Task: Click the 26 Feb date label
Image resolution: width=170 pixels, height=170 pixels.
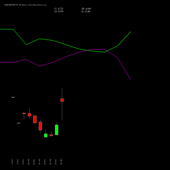Action: 50,161
